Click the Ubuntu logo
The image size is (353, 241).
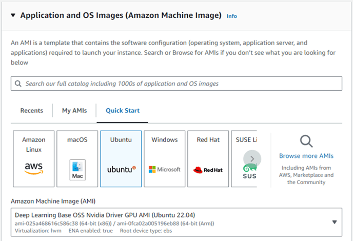tap(121, 169)
